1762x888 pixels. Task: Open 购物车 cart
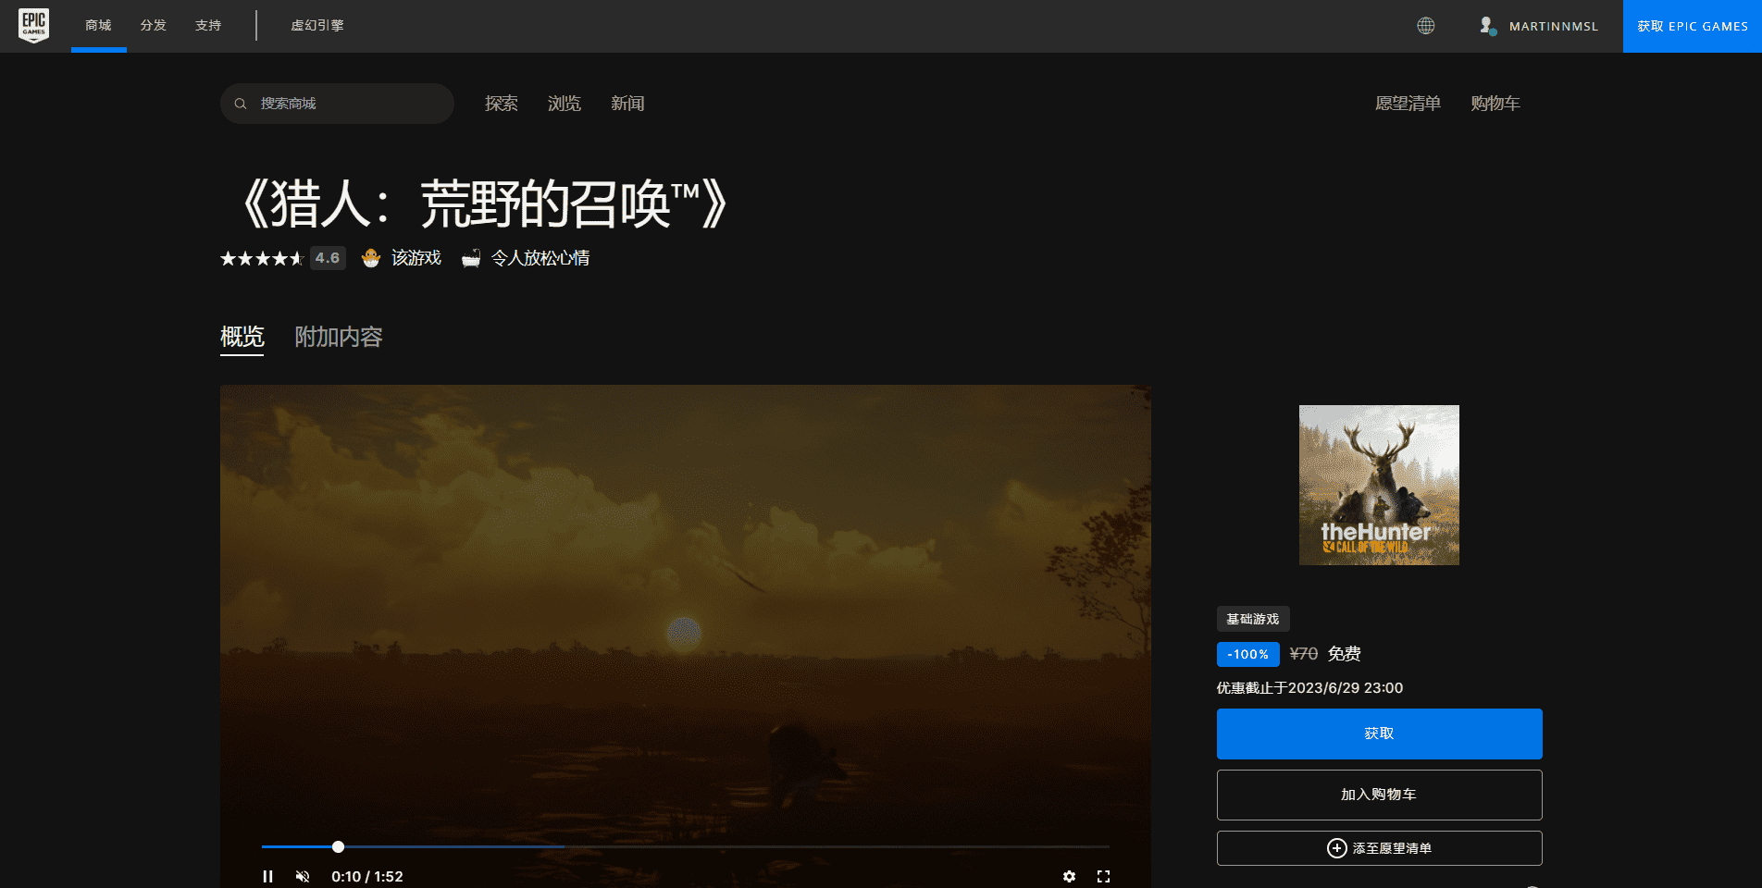[x=1495, y=104]
